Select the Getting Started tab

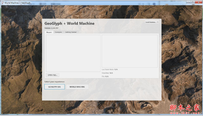click(x=71, y=32)
